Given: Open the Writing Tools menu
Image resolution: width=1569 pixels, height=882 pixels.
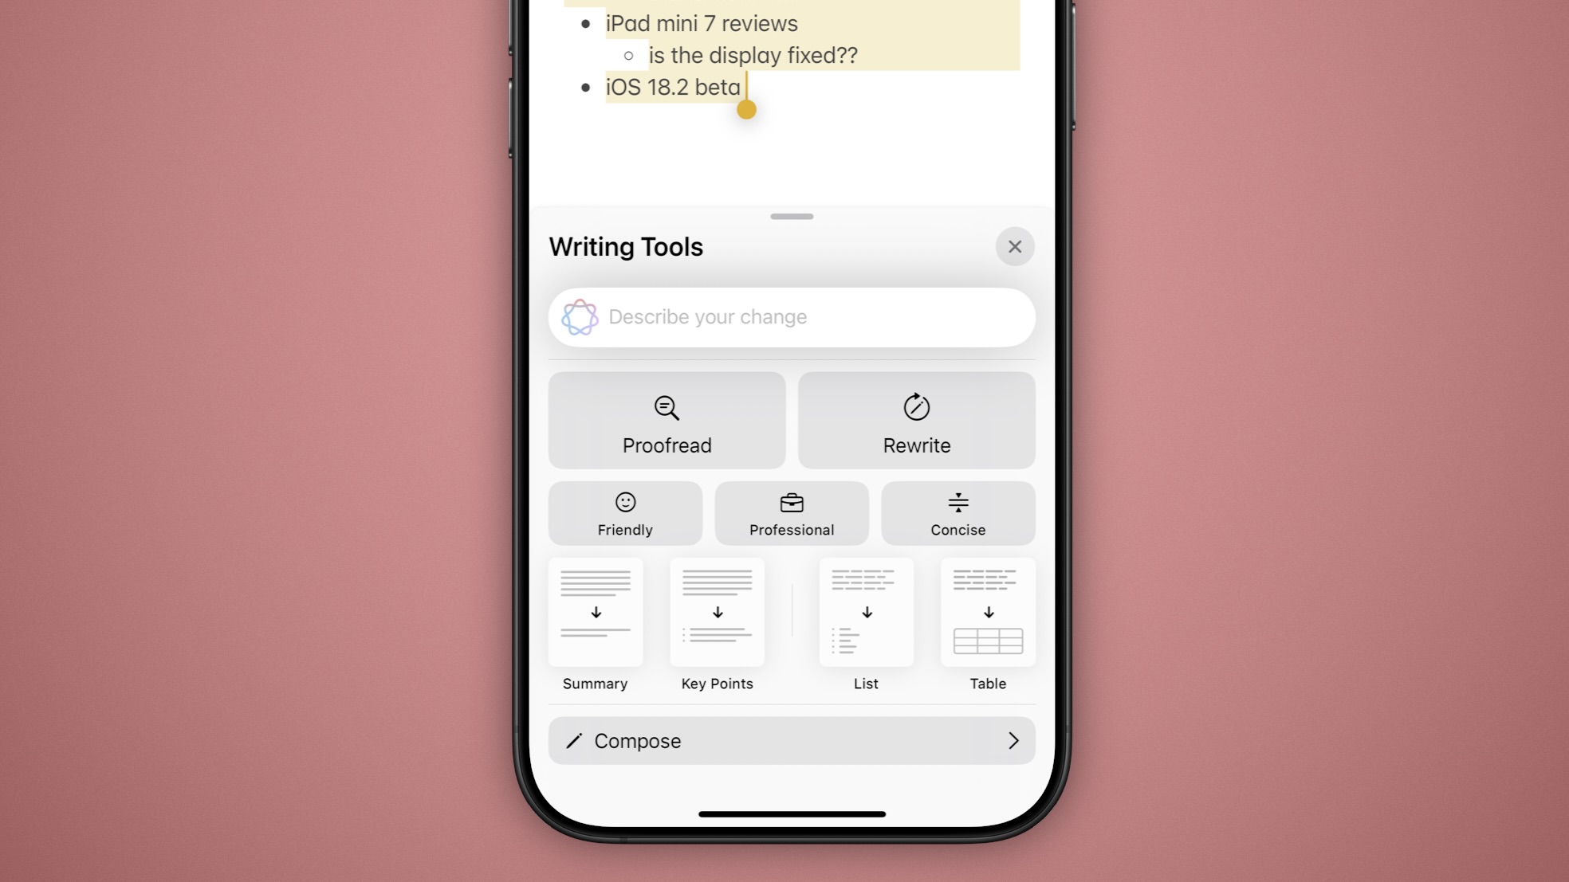Looking at the screenshot, I should (x=624, y=247).
